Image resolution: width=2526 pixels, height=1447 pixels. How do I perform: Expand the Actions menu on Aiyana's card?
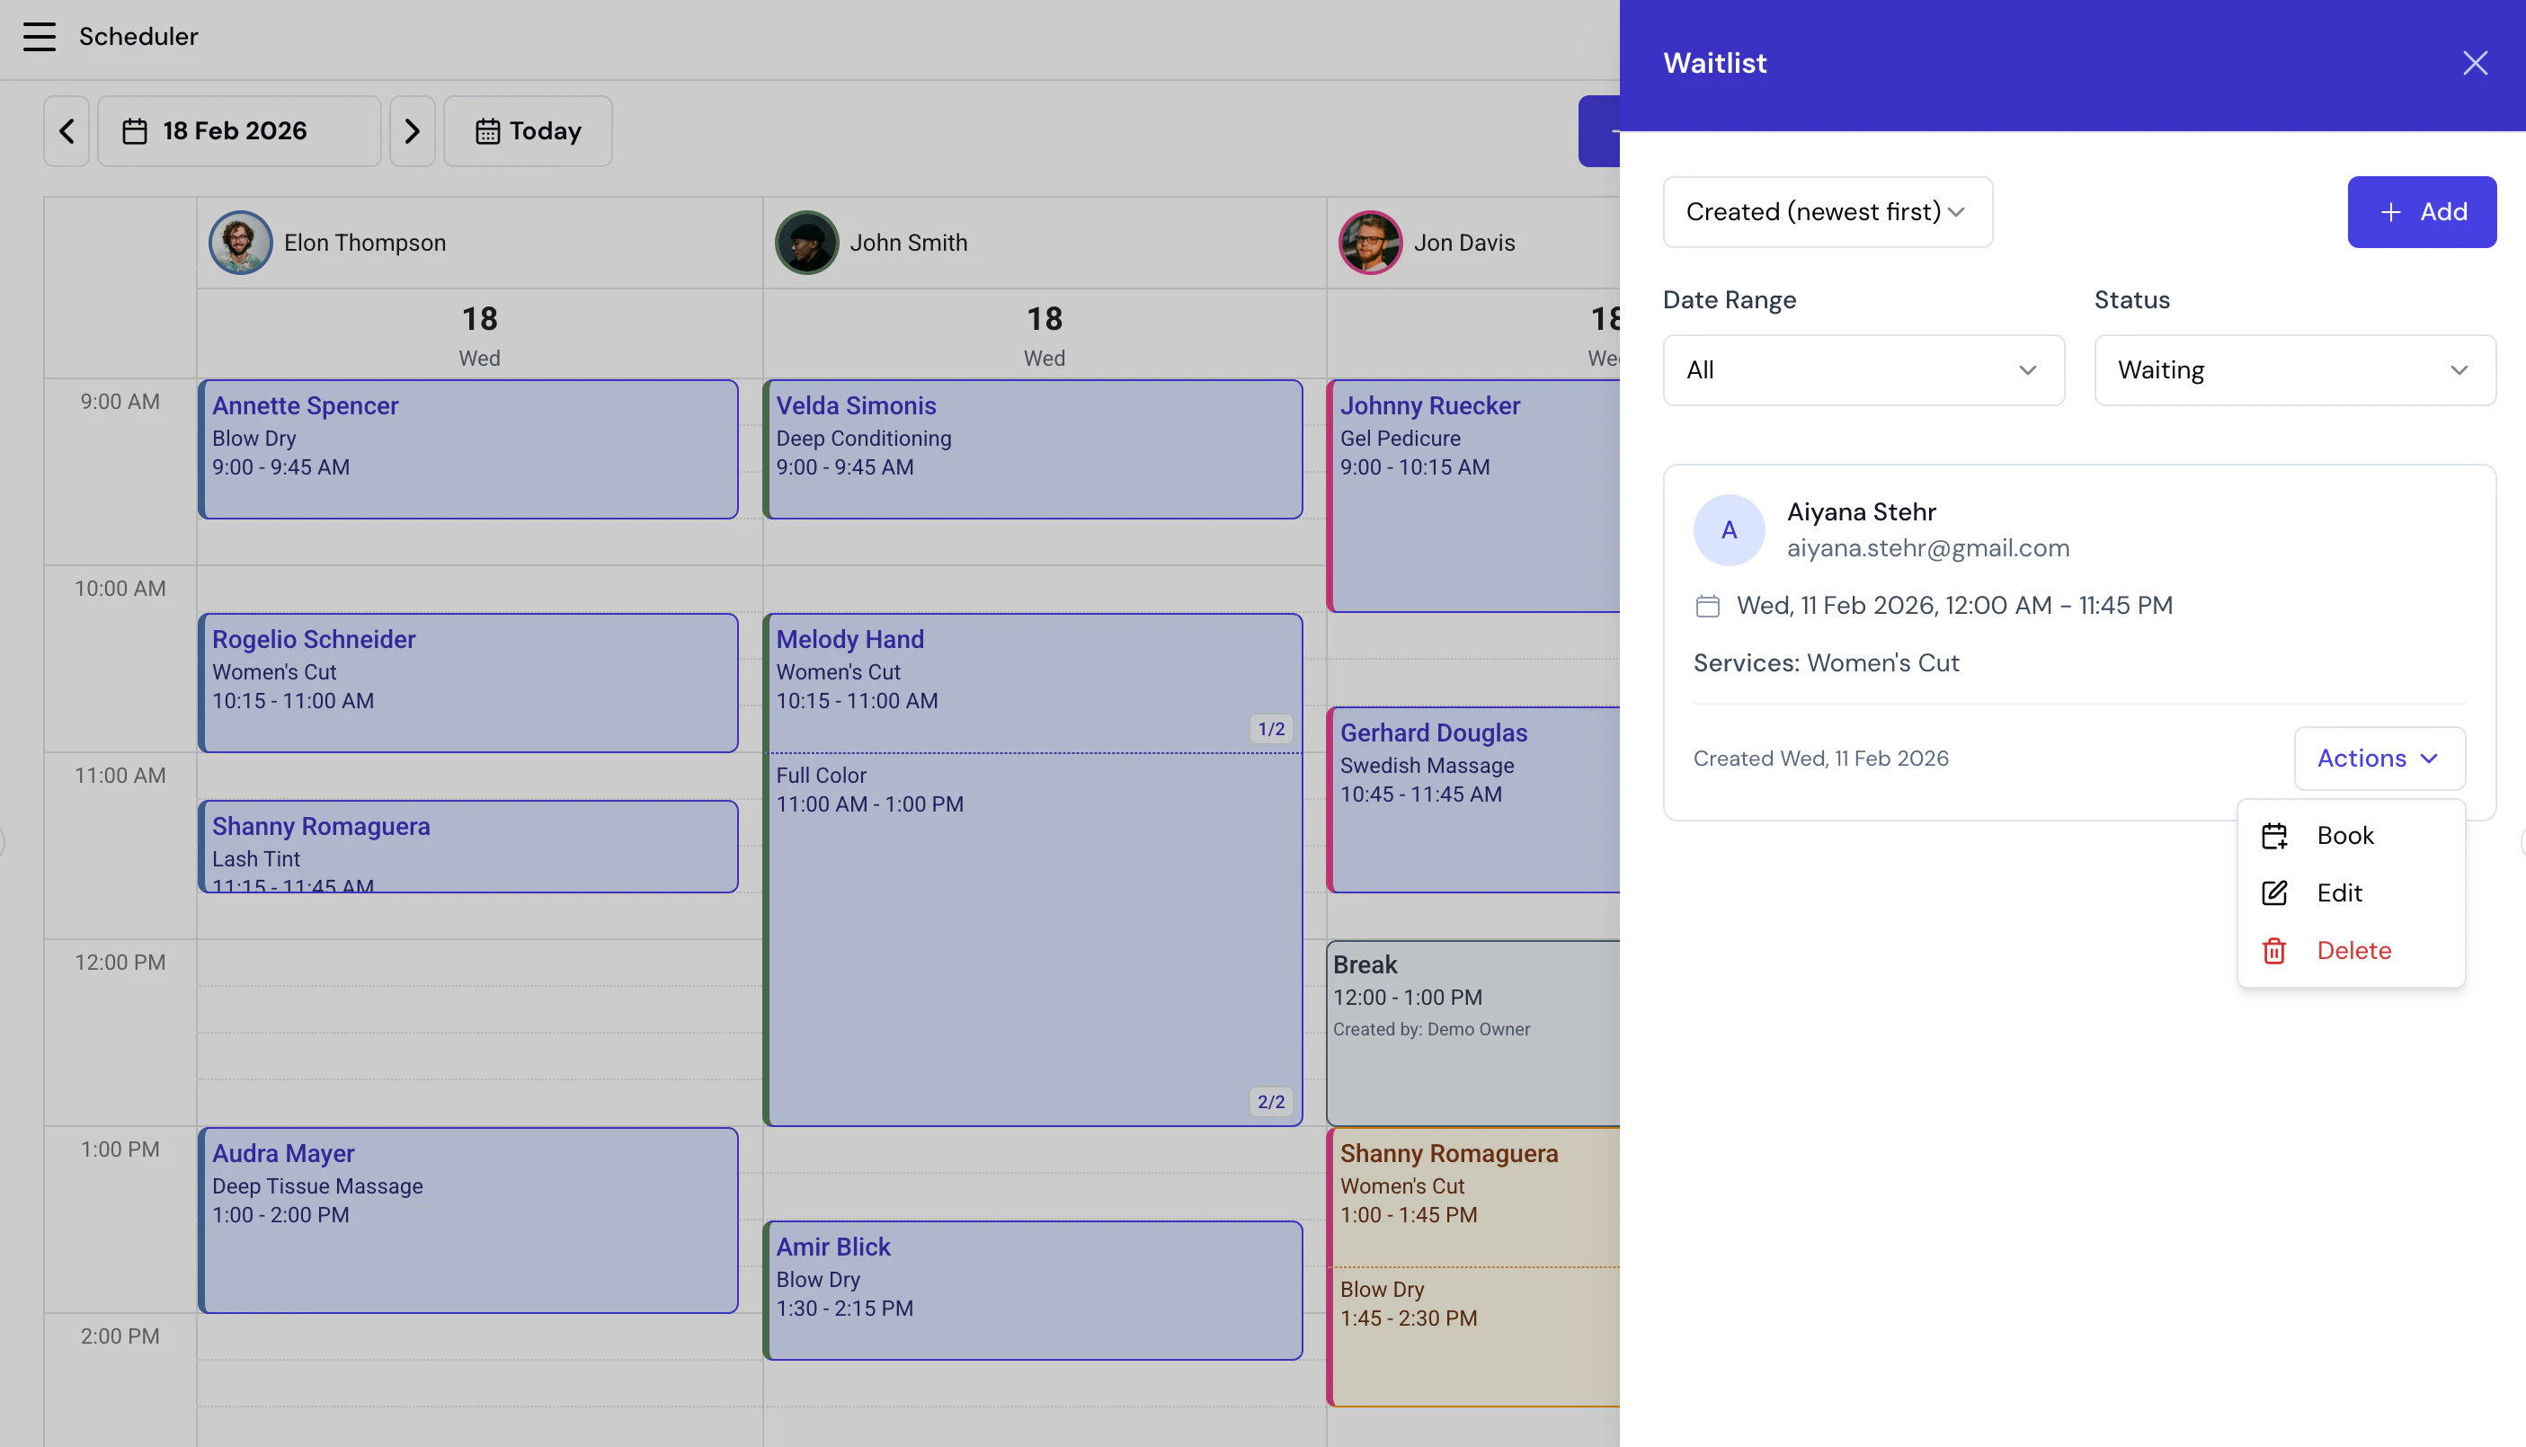coord(2379,759)
